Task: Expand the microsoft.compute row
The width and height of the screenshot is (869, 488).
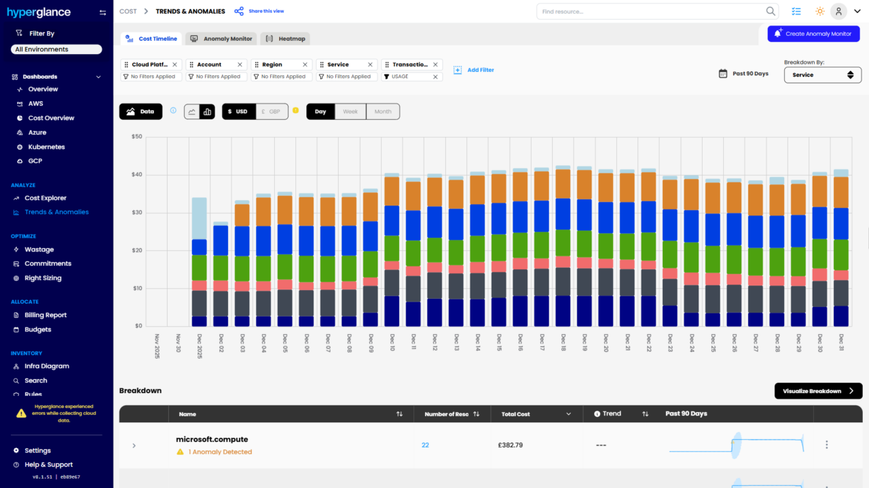Action: 134,445
